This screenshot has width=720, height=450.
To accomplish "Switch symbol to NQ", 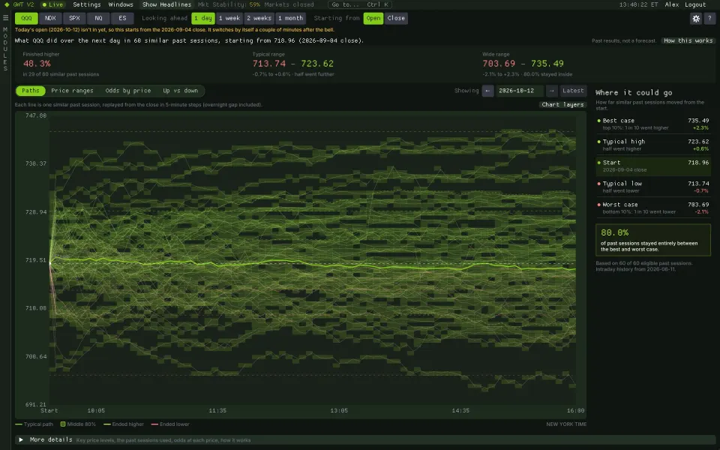I will (98, 18).
